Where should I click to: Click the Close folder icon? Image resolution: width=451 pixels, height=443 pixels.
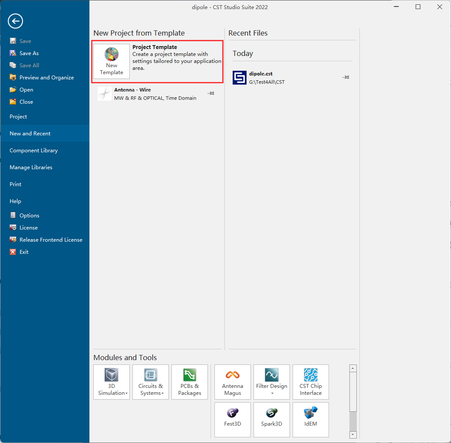click(x=13, y=102)
